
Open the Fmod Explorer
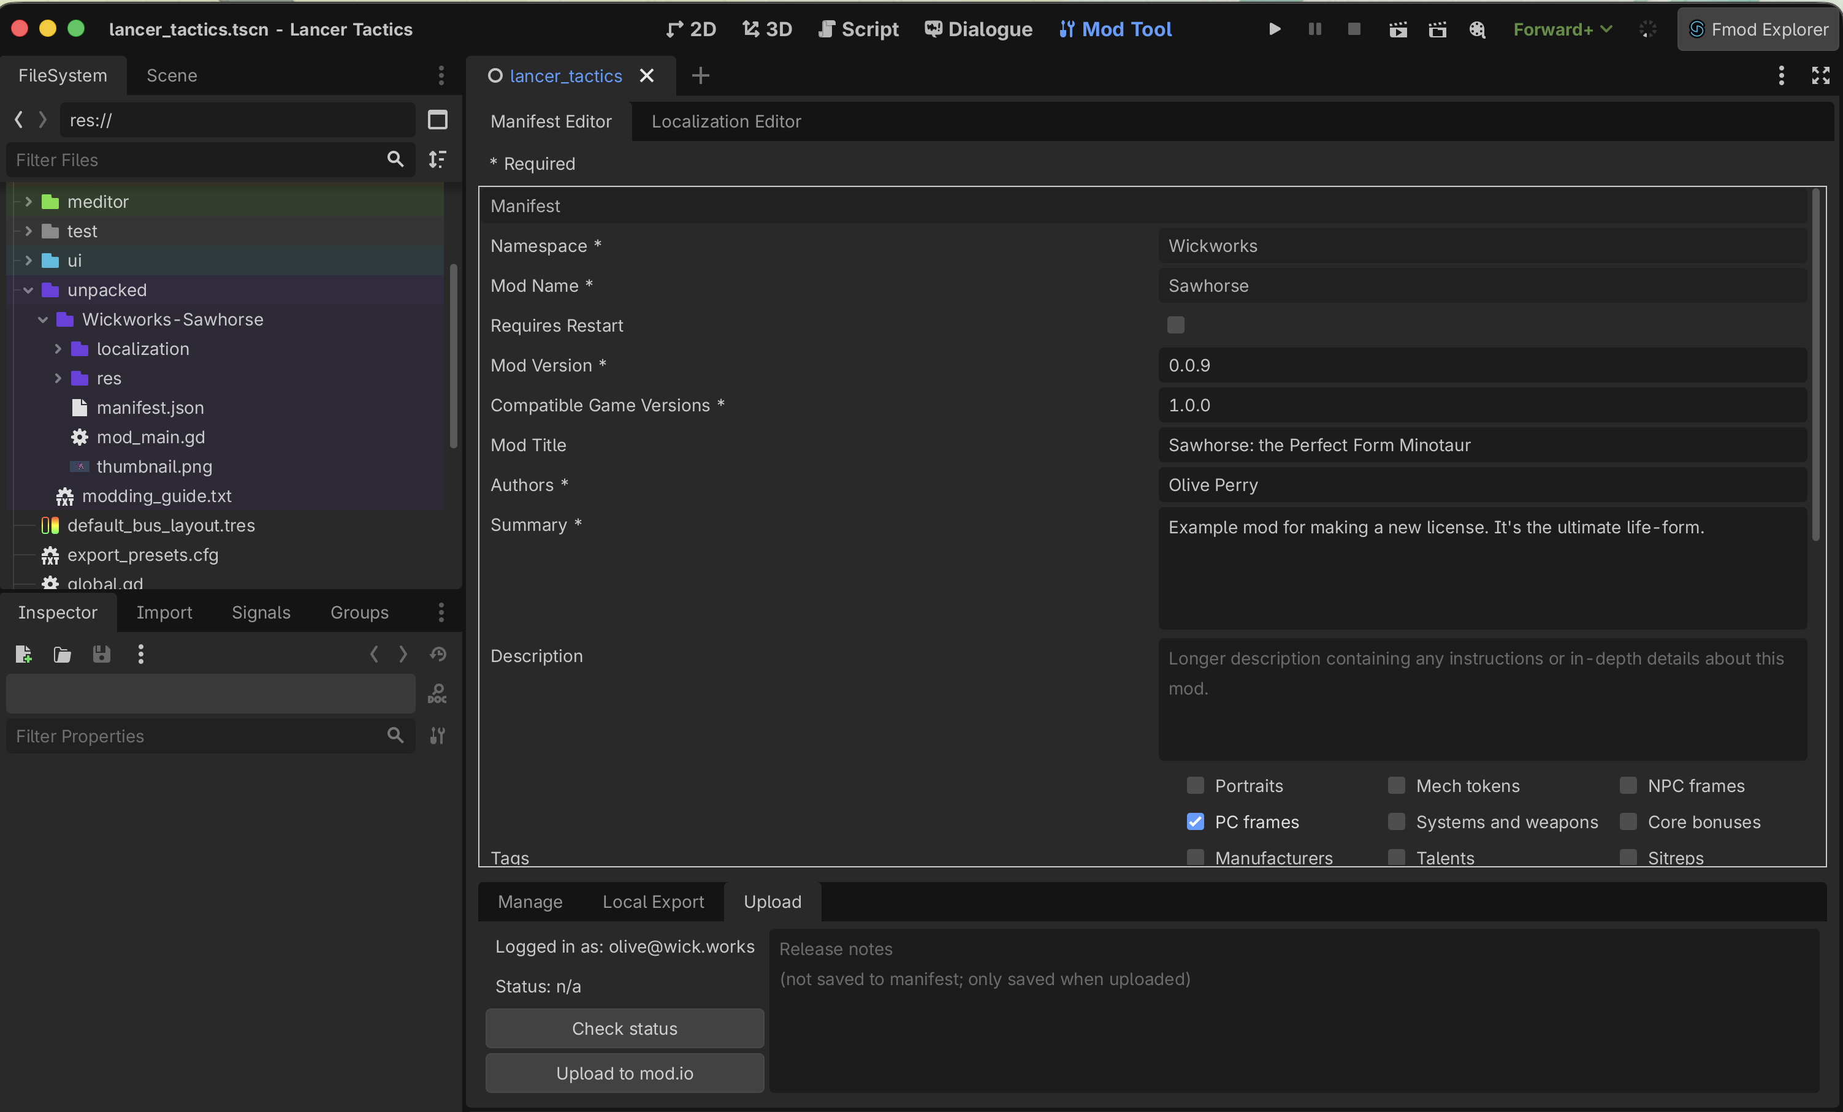(x=1758, y=29)
